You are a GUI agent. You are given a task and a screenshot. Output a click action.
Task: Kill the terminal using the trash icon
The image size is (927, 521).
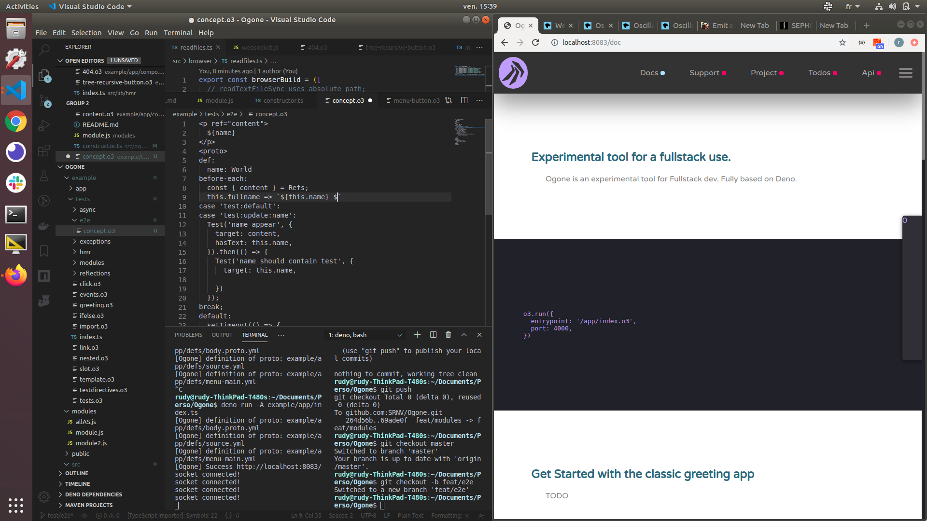pyautogui.click(x=448, y=334)
